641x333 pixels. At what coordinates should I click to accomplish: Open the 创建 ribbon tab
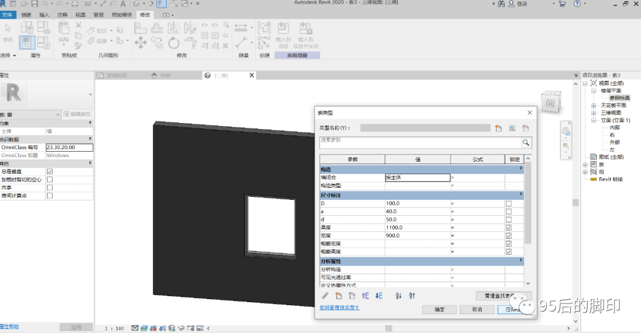pos(26,14)
